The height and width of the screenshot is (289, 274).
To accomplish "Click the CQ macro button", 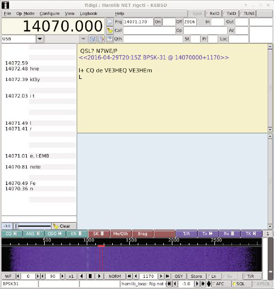I will coord(12,234).
